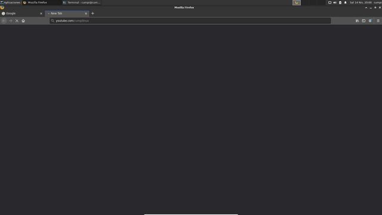
Task: Roll up the window with the caret button
Action: coord(366,8)
